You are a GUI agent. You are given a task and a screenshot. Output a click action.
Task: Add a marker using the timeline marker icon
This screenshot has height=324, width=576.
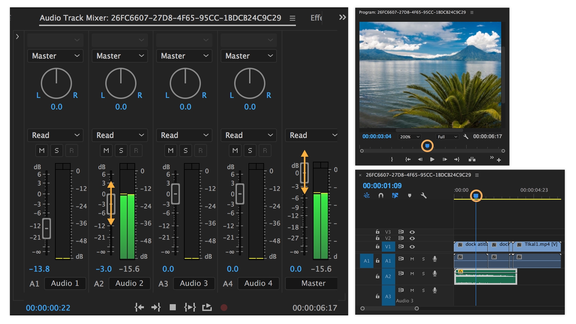click(410, 195)
